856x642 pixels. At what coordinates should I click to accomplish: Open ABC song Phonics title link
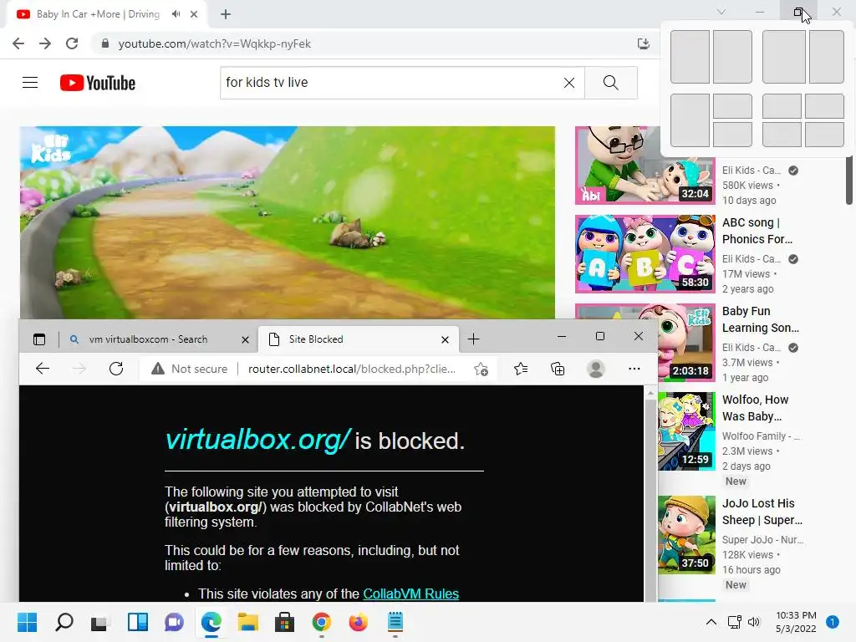757,231
